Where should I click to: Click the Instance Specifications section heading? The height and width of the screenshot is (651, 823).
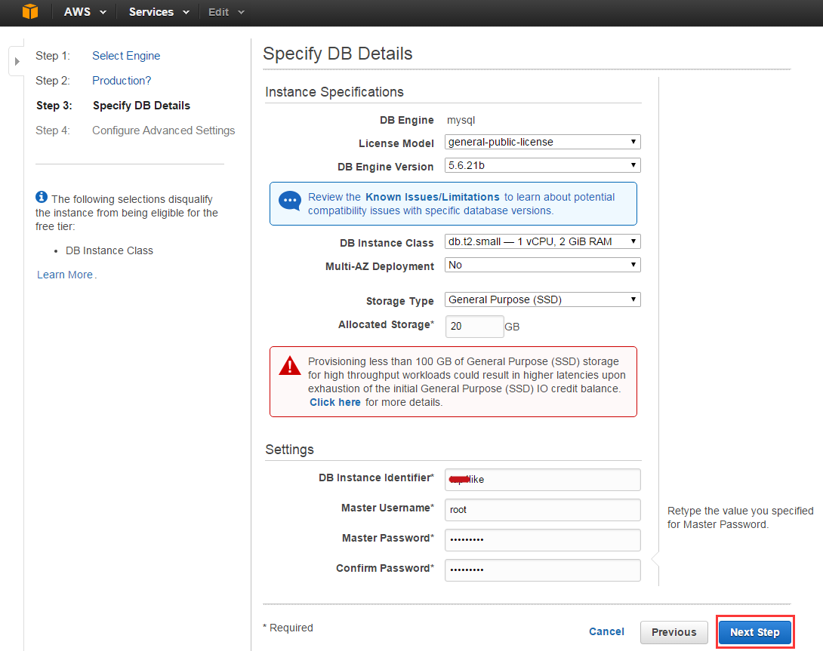point(334,92)
